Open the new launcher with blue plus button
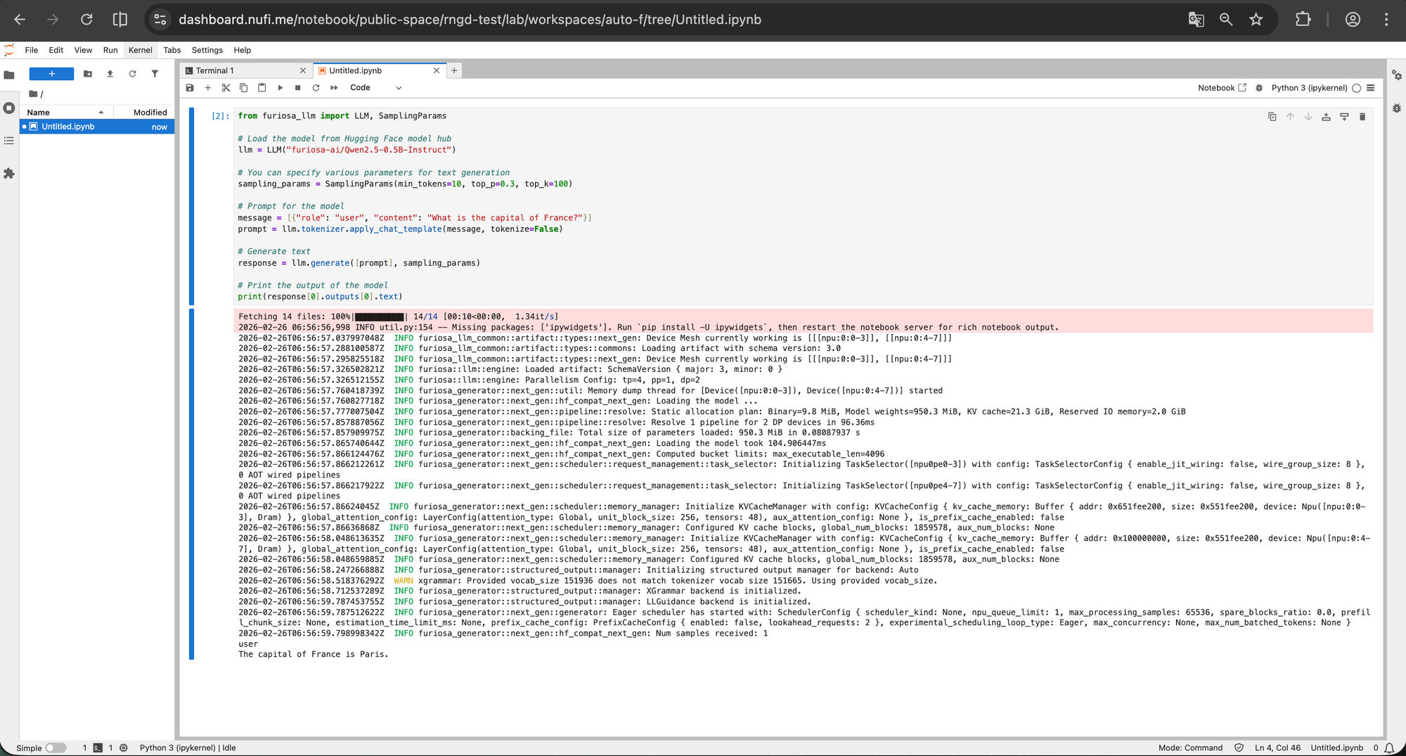This screenshot has height=756, width=1406. click(51, 74)
